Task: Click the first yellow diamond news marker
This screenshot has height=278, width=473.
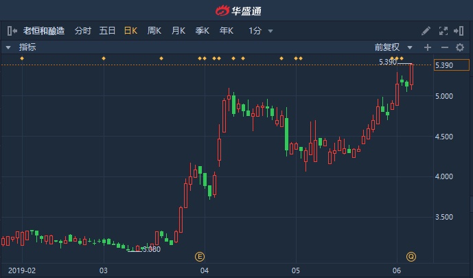Action: tap(22, 58)
